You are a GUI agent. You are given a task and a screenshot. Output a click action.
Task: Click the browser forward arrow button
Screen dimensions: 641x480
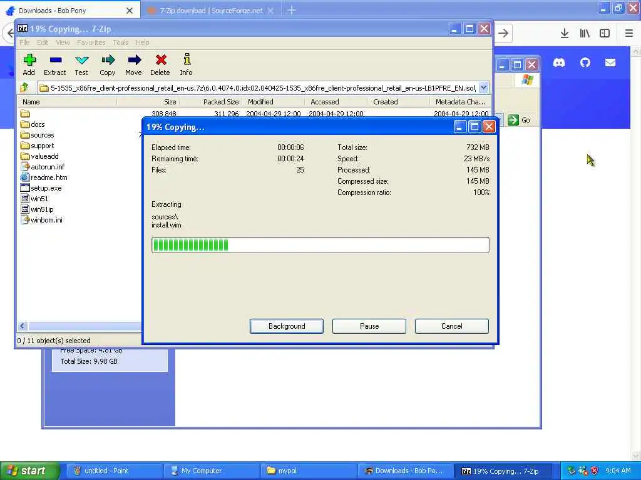click(x=504, y=33)
